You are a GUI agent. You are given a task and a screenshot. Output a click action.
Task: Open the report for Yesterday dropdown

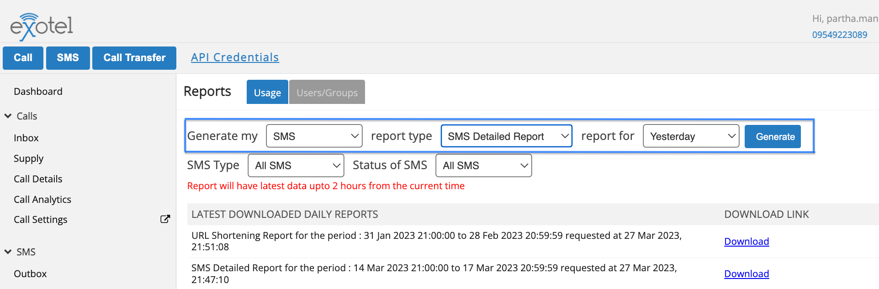tap(691, 136)
